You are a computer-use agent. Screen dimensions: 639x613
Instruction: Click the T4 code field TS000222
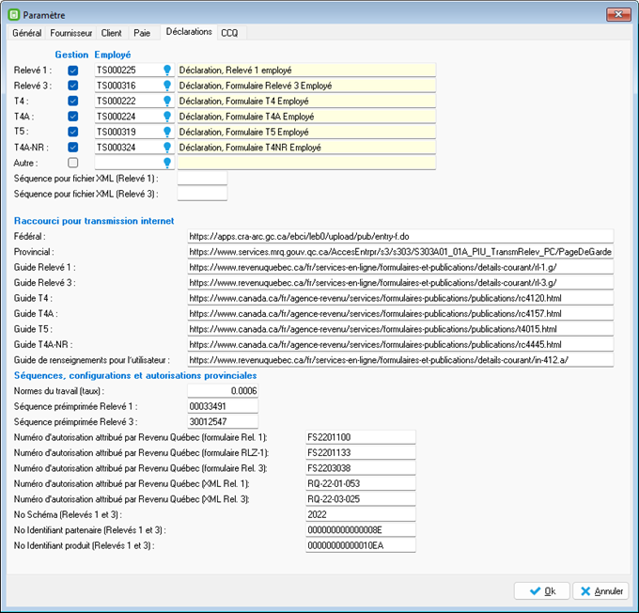[x=129, y=102]
